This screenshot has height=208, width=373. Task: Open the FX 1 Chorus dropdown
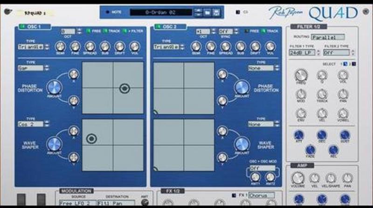coord(262,195)
